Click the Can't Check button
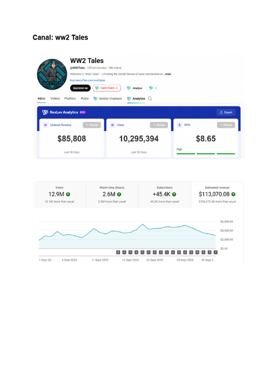This screenshot has width=277, height=369. (x=107, y=88)
